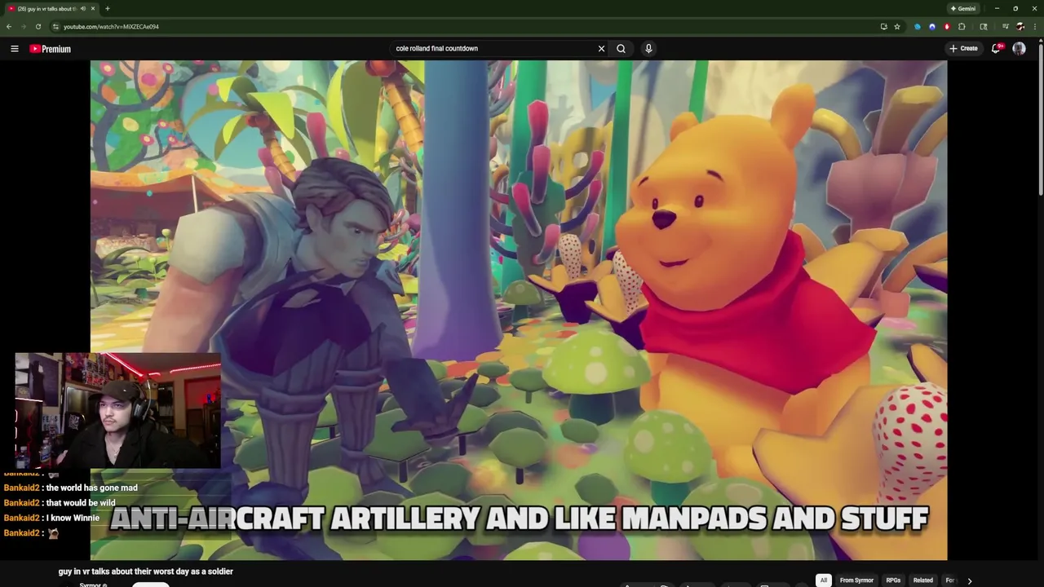Open the YouTube guide hamburger menu
The image size is (1044, 587).
[x=14, y=49]
